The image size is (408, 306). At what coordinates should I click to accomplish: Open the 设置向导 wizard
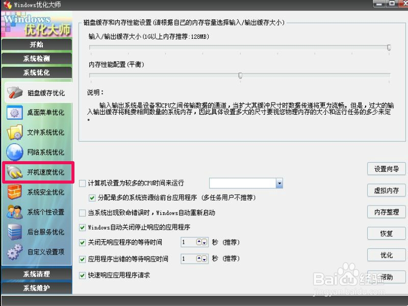[x=387, y=169]
